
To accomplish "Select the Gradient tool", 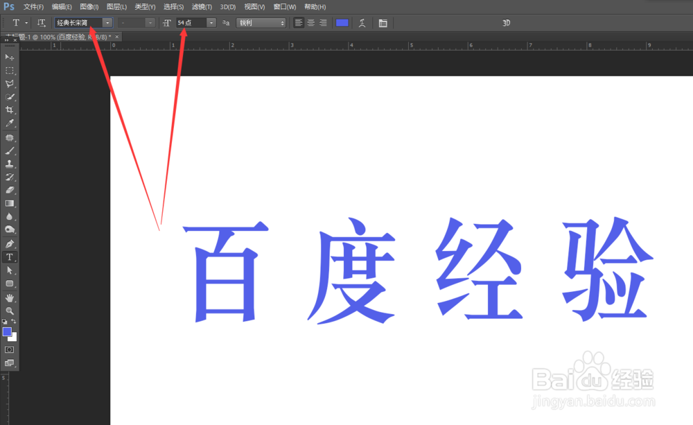I will [9, 203].
